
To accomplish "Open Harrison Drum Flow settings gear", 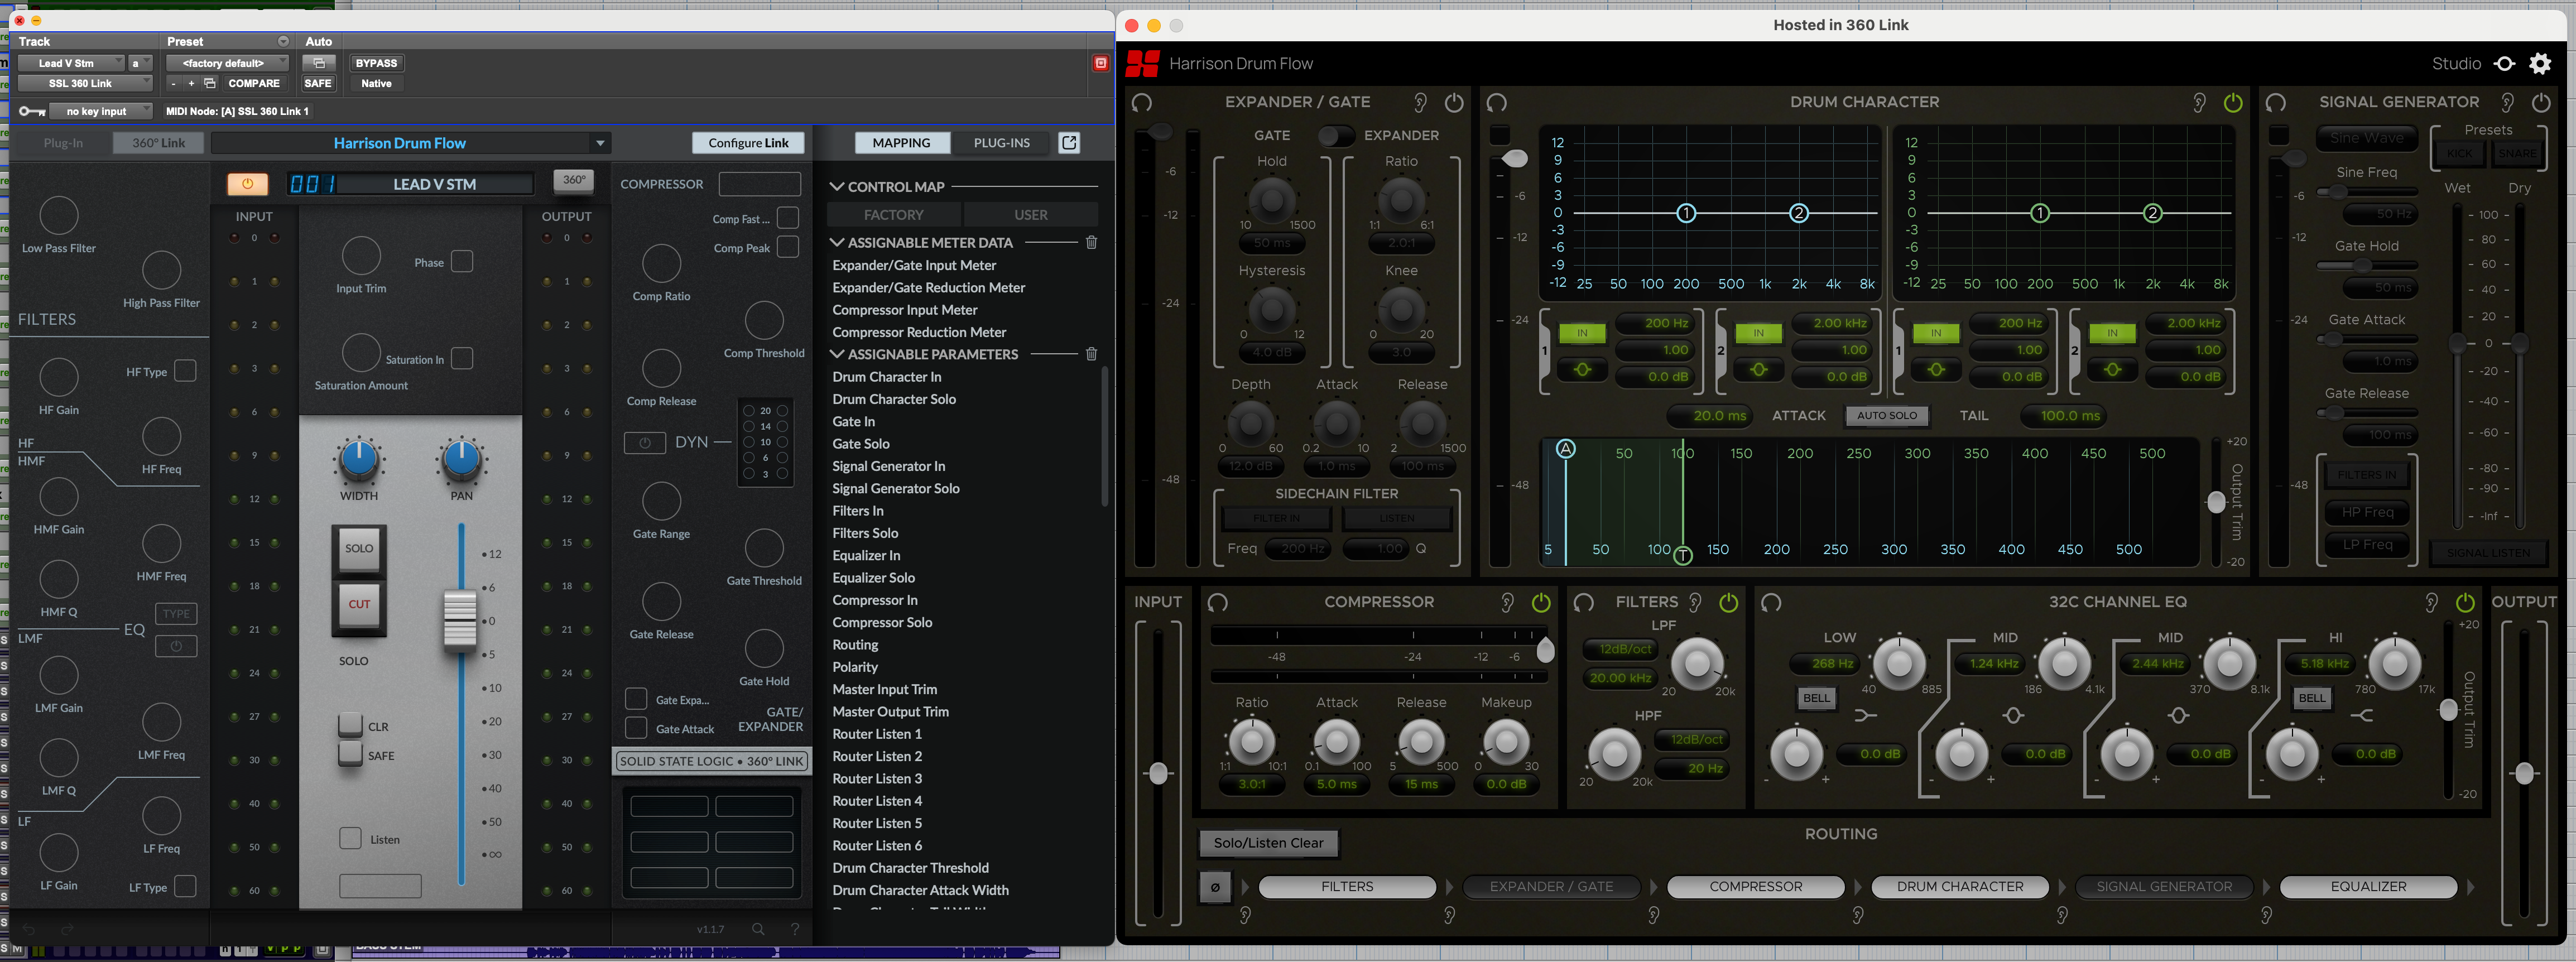I will click(x=2540, y=64).
